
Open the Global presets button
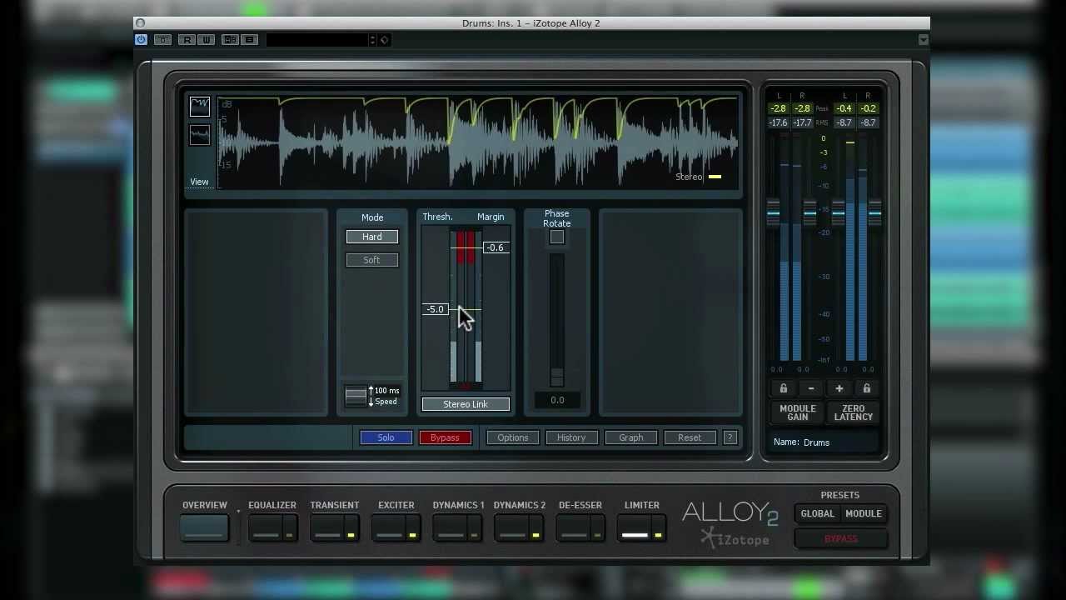(817, 514)
